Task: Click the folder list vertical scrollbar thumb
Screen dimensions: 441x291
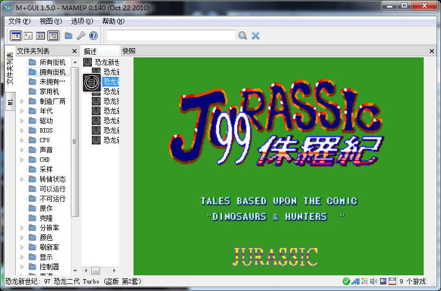Action: (75, 142)
